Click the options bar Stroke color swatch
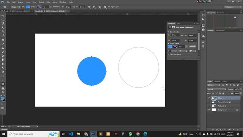The height and width of the screenshot is (137, 243). pyautogui.click(x=39, y=7)
